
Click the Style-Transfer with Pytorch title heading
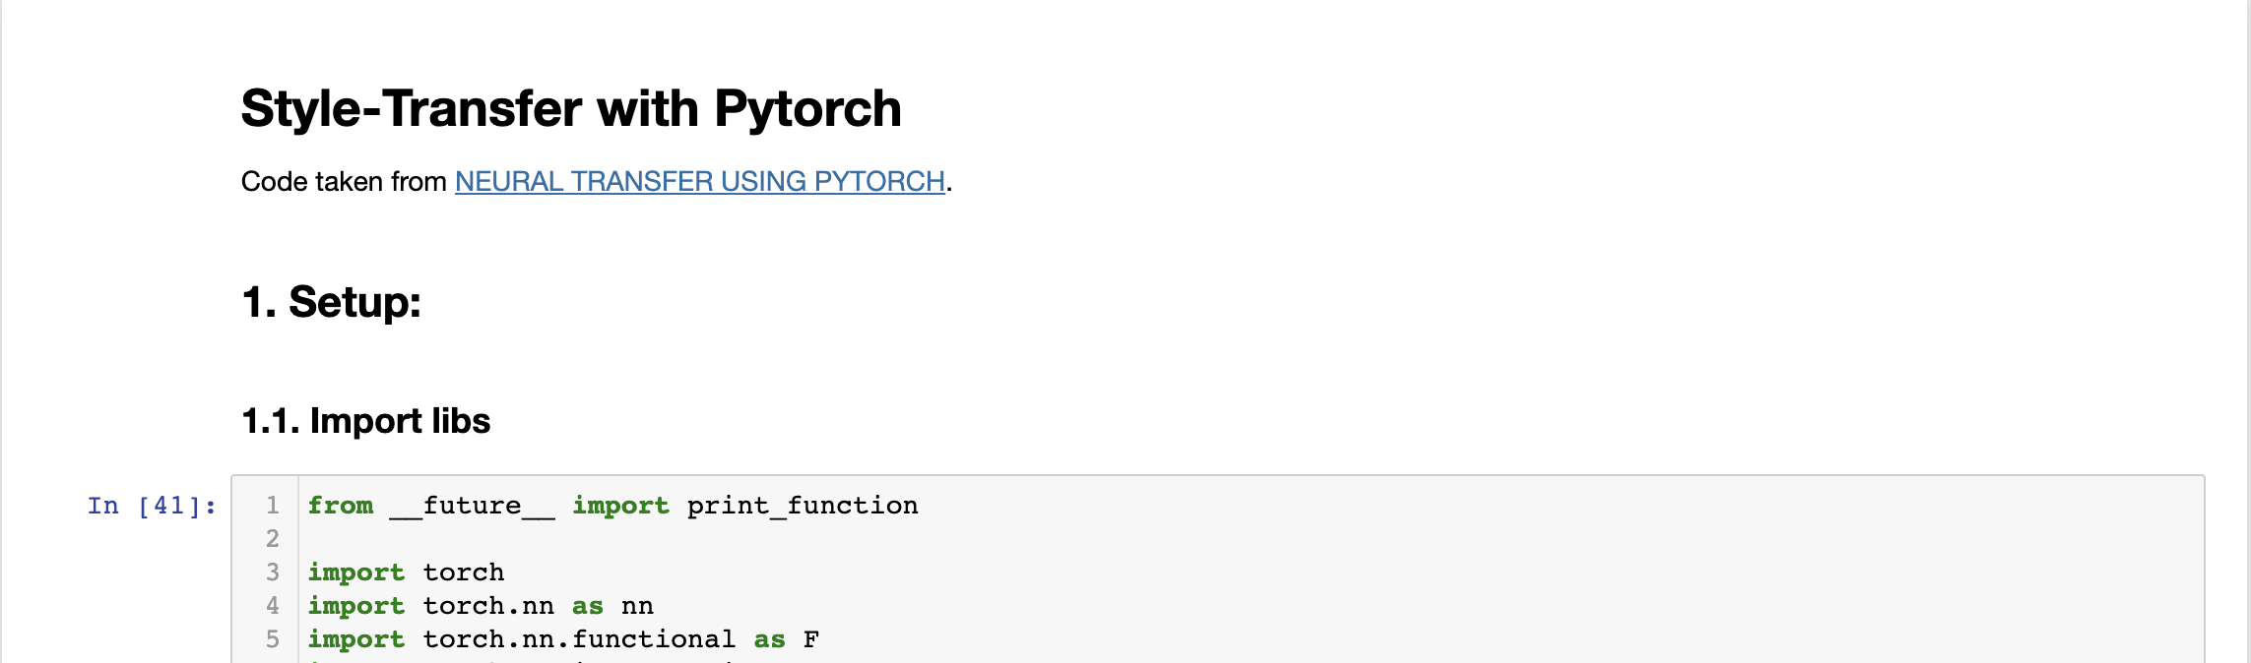click(x=571, y=108)
